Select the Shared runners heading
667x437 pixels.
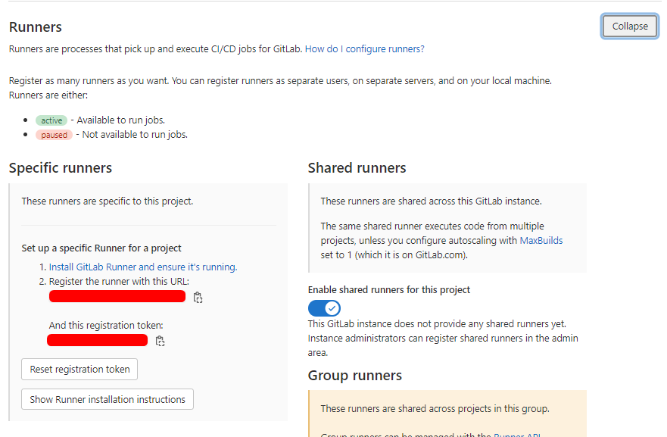[357, 167]
